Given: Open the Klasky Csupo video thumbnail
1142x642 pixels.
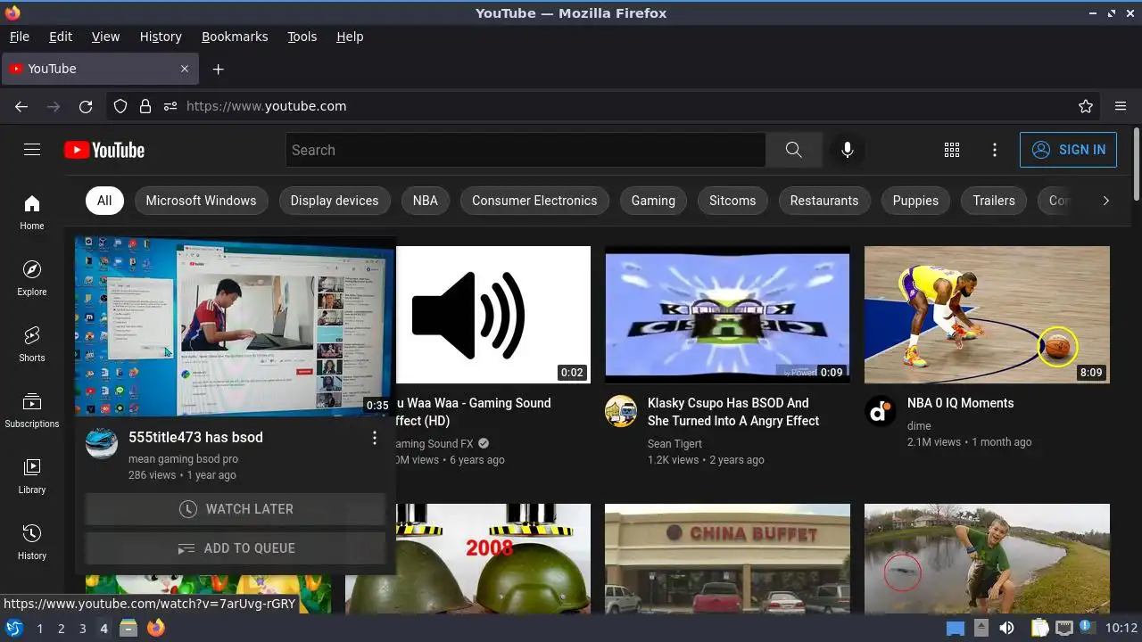Looking at the screenshot, I should pyautogui.click(x=727, y=315).
